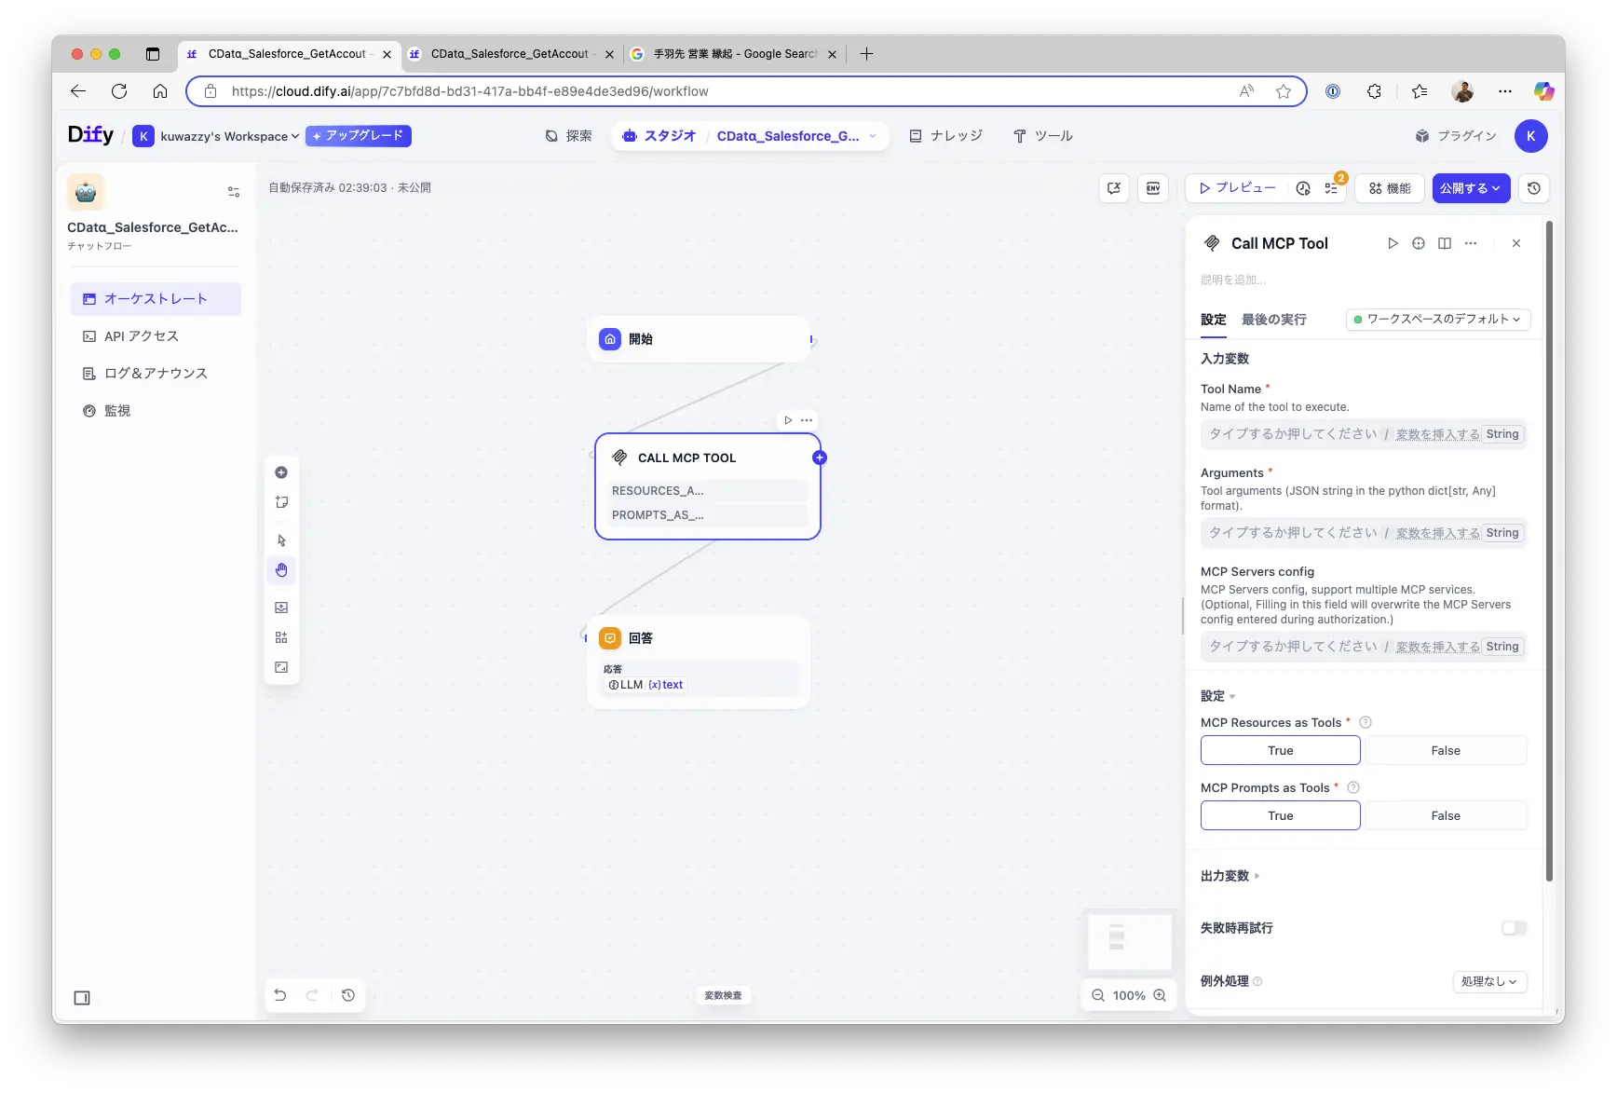This screenshot has width=1617, height=1093.
Task: Click the add node plus icon in canvas toolbar
Action: pos(281,472)
